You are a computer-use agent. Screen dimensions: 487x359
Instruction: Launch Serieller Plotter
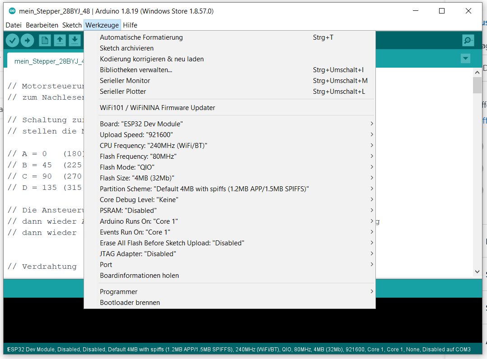pyautogui.click(x=229, y=92)
